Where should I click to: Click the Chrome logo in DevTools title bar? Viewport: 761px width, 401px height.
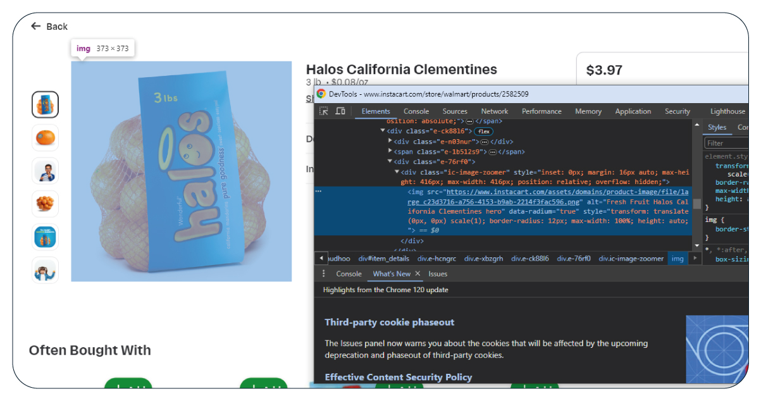click(321, 94)
